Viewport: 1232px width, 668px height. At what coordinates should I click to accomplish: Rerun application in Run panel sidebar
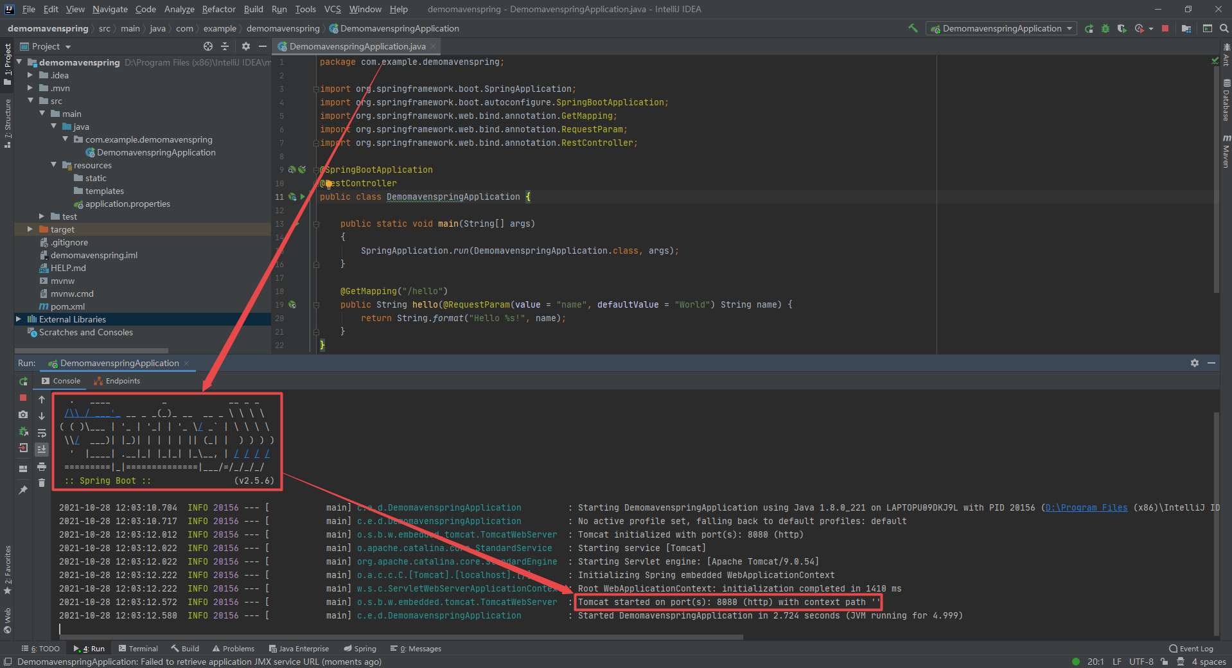pyautogui.click(x=23, y=382)
